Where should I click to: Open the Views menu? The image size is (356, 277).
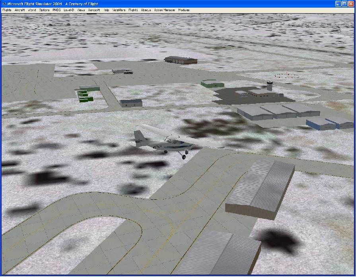tap(81, 10)
